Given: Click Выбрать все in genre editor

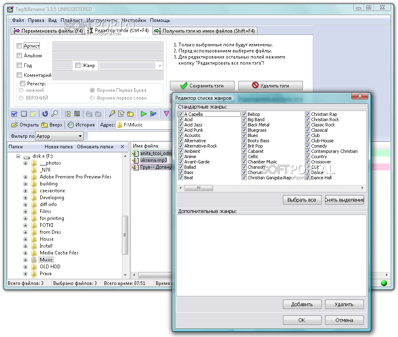Looking at the screenshot, I should click(x=302, y=200).
